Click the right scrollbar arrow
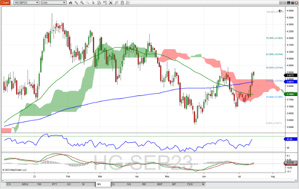Viewport: 299px width, 189px height. point(296,180)
